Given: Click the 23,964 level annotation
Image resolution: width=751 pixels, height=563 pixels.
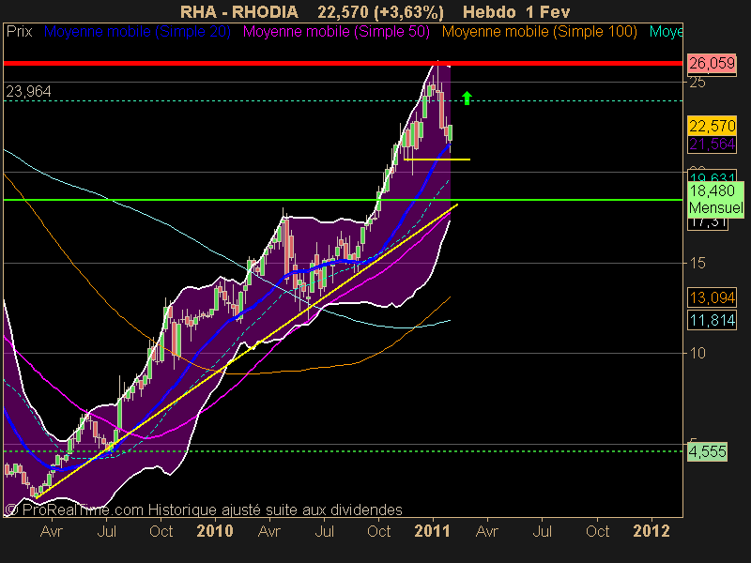Looking at the screenshot, I should [x=28, y=91].
